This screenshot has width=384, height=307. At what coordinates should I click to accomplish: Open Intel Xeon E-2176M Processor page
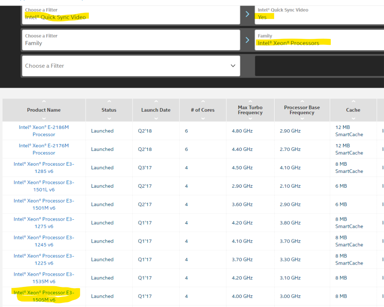tap(44, 149)
